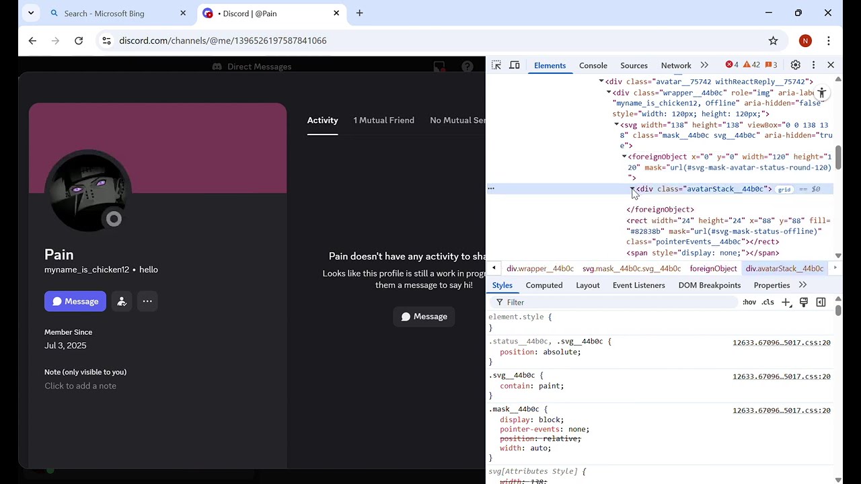This screenshot has height=484, width=861.
Task: Click the grid badge on avatarStack
Action: click(784, 190)
